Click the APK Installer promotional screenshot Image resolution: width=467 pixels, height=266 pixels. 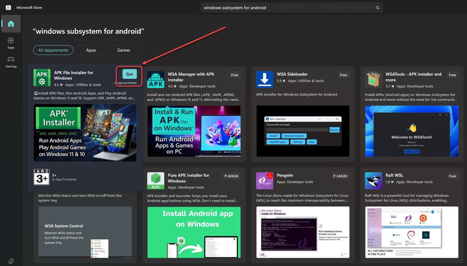(x=85, y=133)
